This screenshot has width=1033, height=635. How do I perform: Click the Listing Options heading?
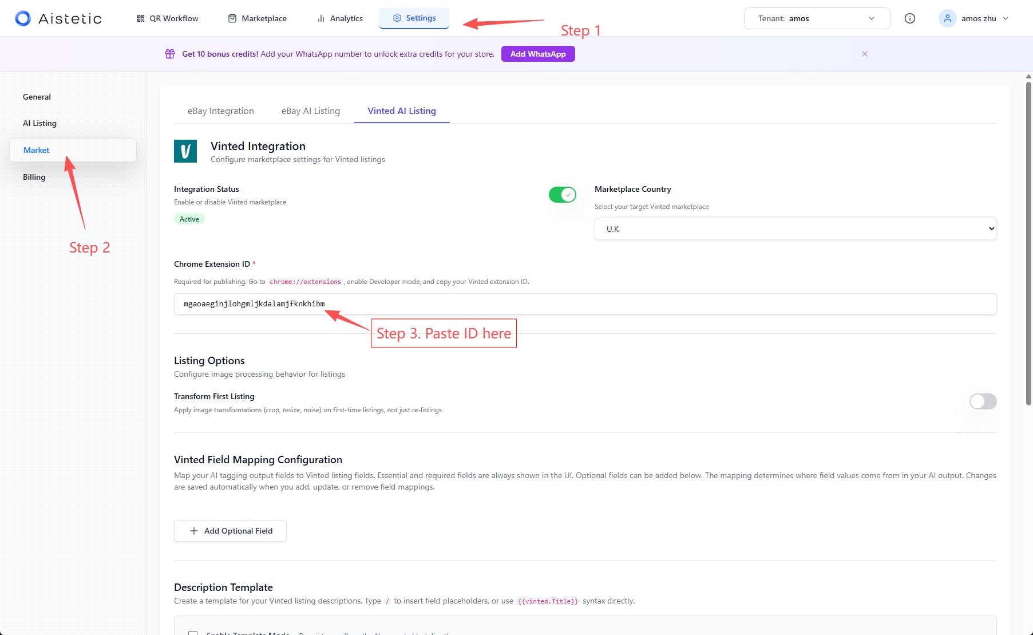[x=209, y=361]
